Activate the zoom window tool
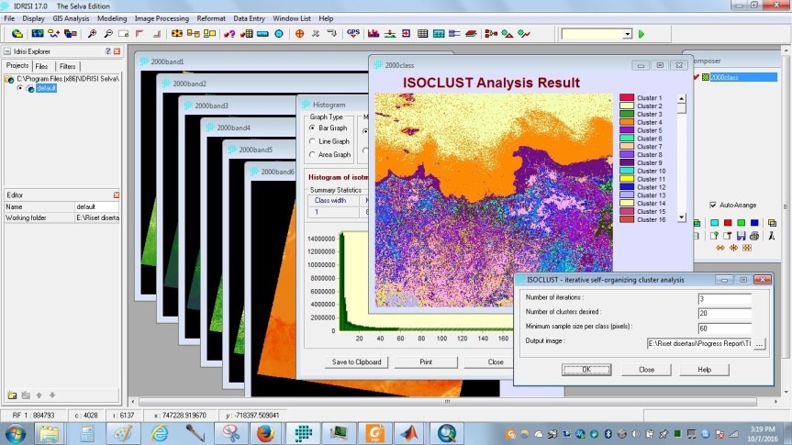 click(x=123, y=34)
